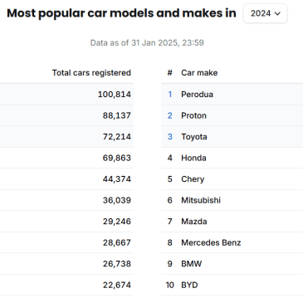Screen dimensions: 303x303
Task: Click the BYD row
Action: (x=232, y=285)
